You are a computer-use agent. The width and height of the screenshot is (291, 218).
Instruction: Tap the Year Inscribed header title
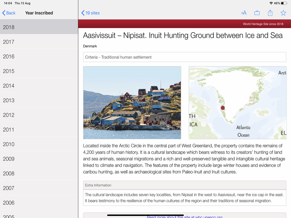coord(39,13)
